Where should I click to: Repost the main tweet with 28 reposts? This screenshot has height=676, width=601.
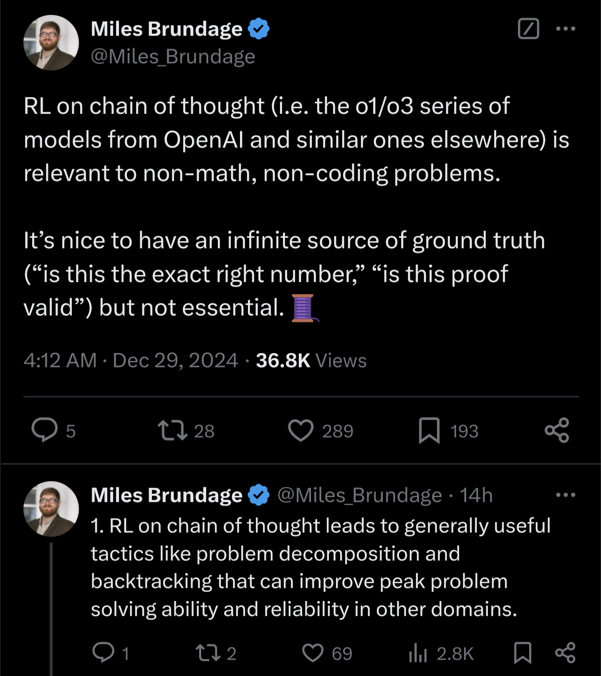pos(172,430)
